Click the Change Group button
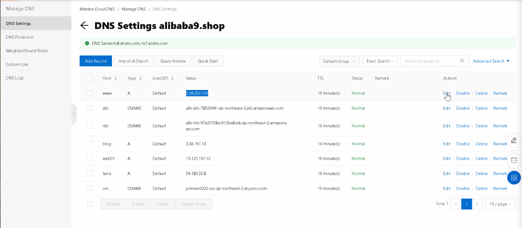 [194, 204]
